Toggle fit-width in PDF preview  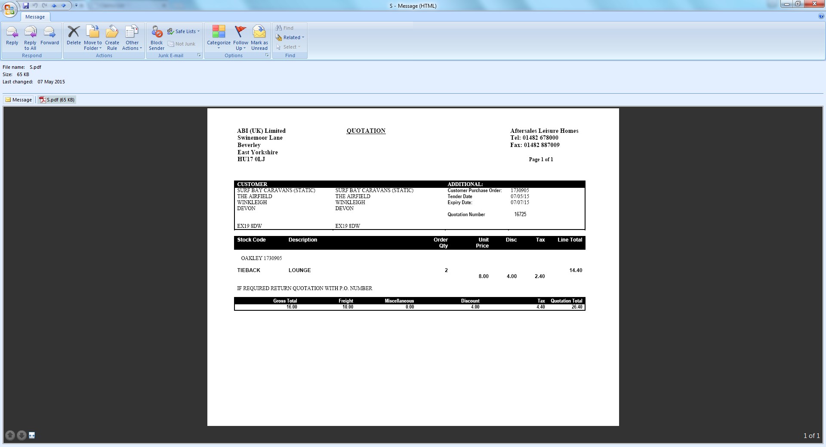(32, 435)
